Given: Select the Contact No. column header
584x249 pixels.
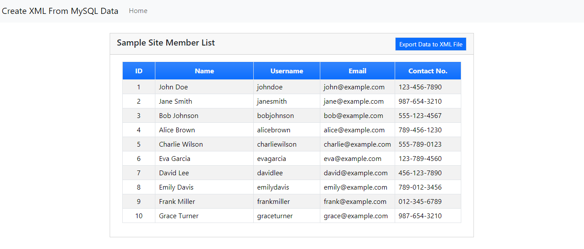Looking at the screenshot, I should pos(428,71).
